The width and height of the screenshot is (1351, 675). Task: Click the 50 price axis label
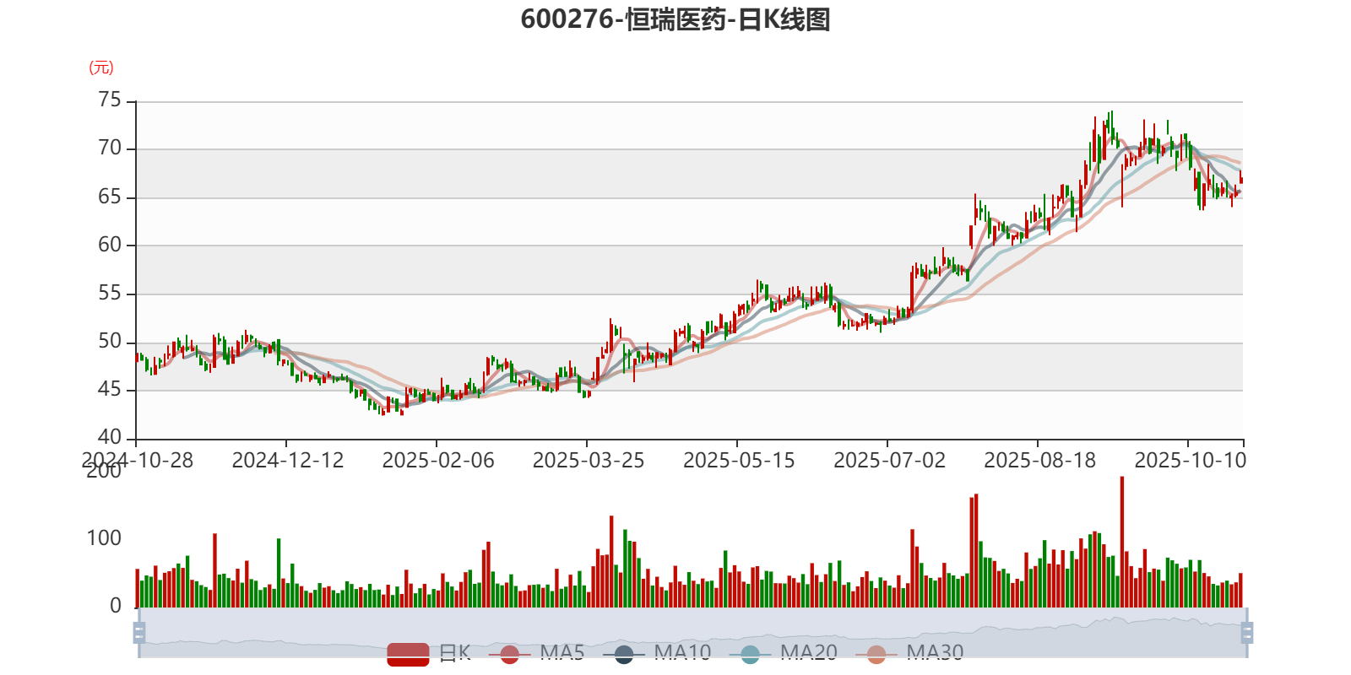110,342
